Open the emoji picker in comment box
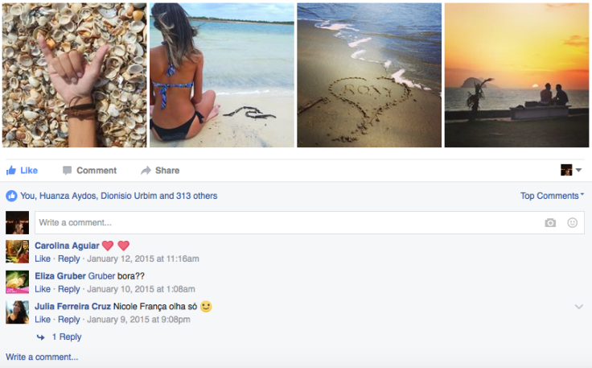This screenshot has height=368, width=592. coord(573,223)
